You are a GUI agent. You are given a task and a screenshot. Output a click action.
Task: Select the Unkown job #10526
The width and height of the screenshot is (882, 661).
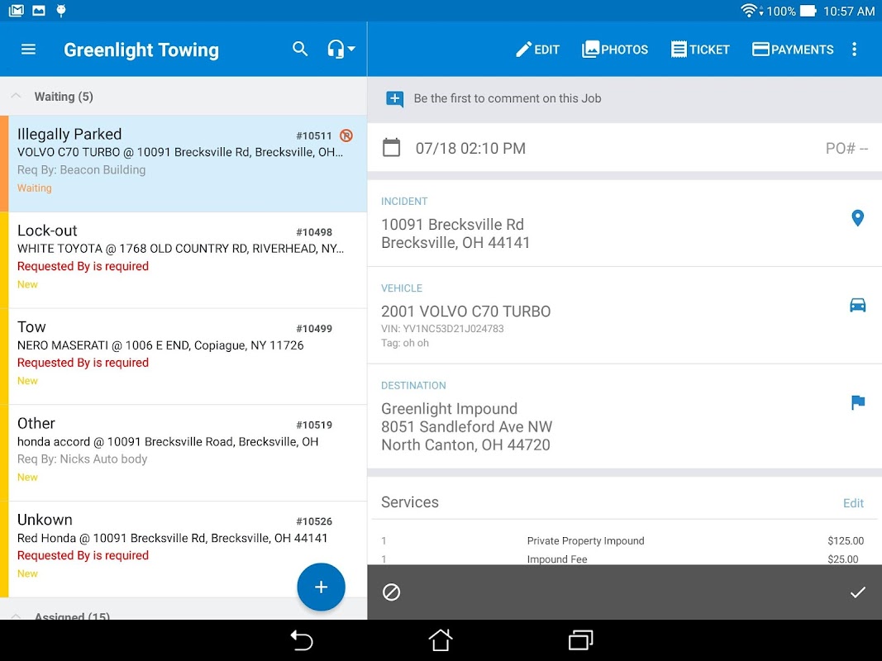184,549
